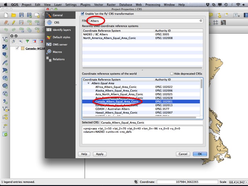Viewport: 248px width, 186px height.
Task: Click the Wi-Fi status icon
Action: (x=238, y=4)
